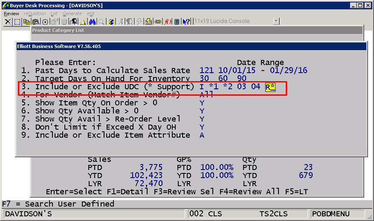Click the POBDMENU status bar panel

click(338, 214)
